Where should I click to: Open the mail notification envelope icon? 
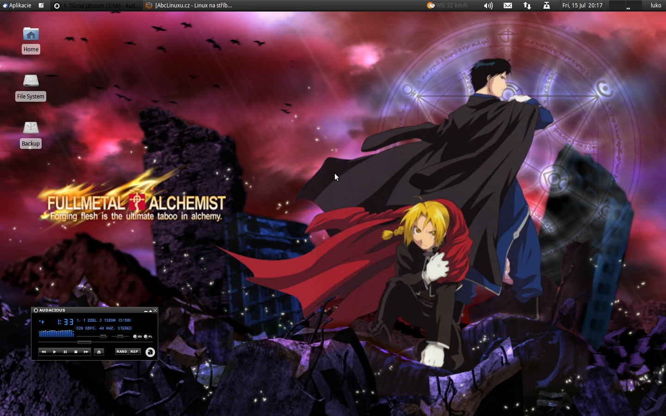[508, 6]
